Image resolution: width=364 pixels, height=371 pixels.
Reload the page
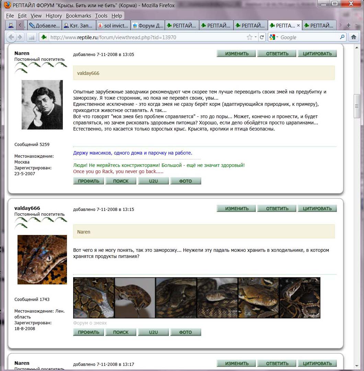262,37
